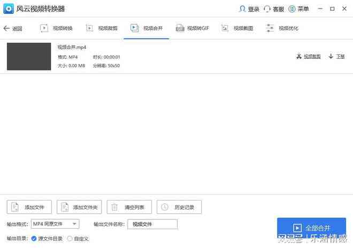Open 历史记录 history button
Viewport: 353px width, 248px height.
[179, 207]
